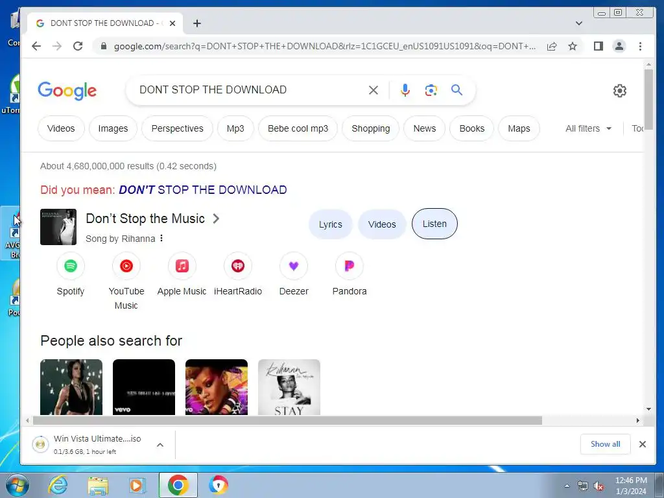This screenshot has height=498, width=664.
Task: Click the muted volume tray icon
Action: click(x=599, y=486)
